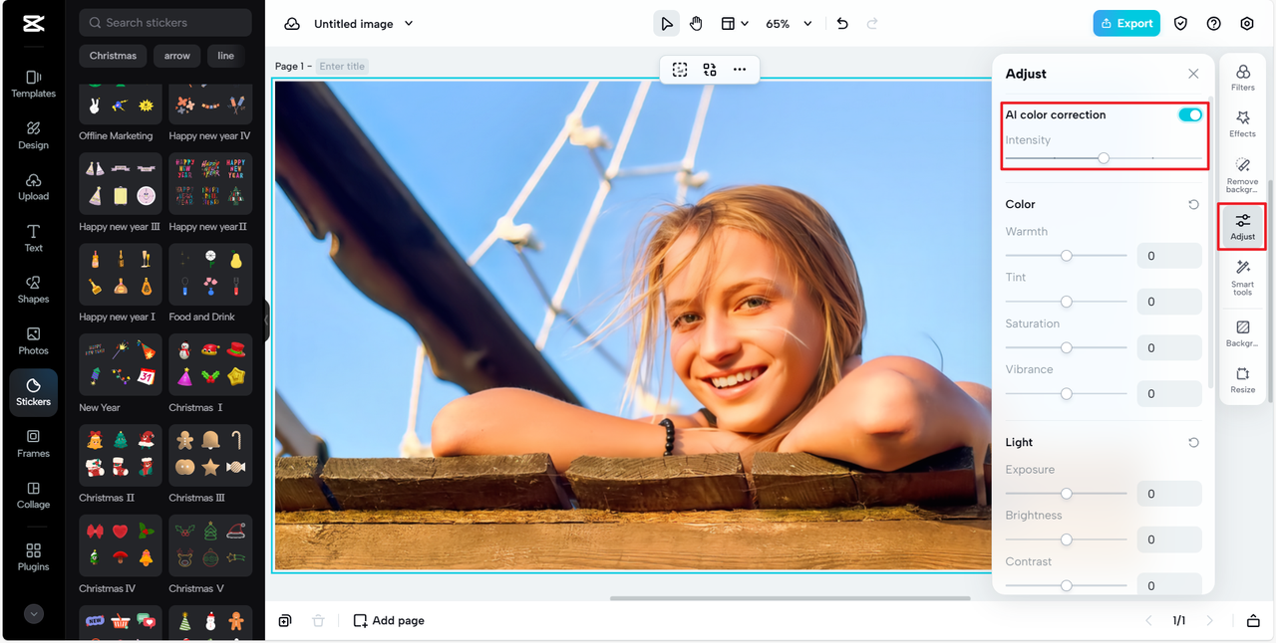Screen dimensions: 1276x643
Task: Open the layout options dropdown
Action: [735, 24]
